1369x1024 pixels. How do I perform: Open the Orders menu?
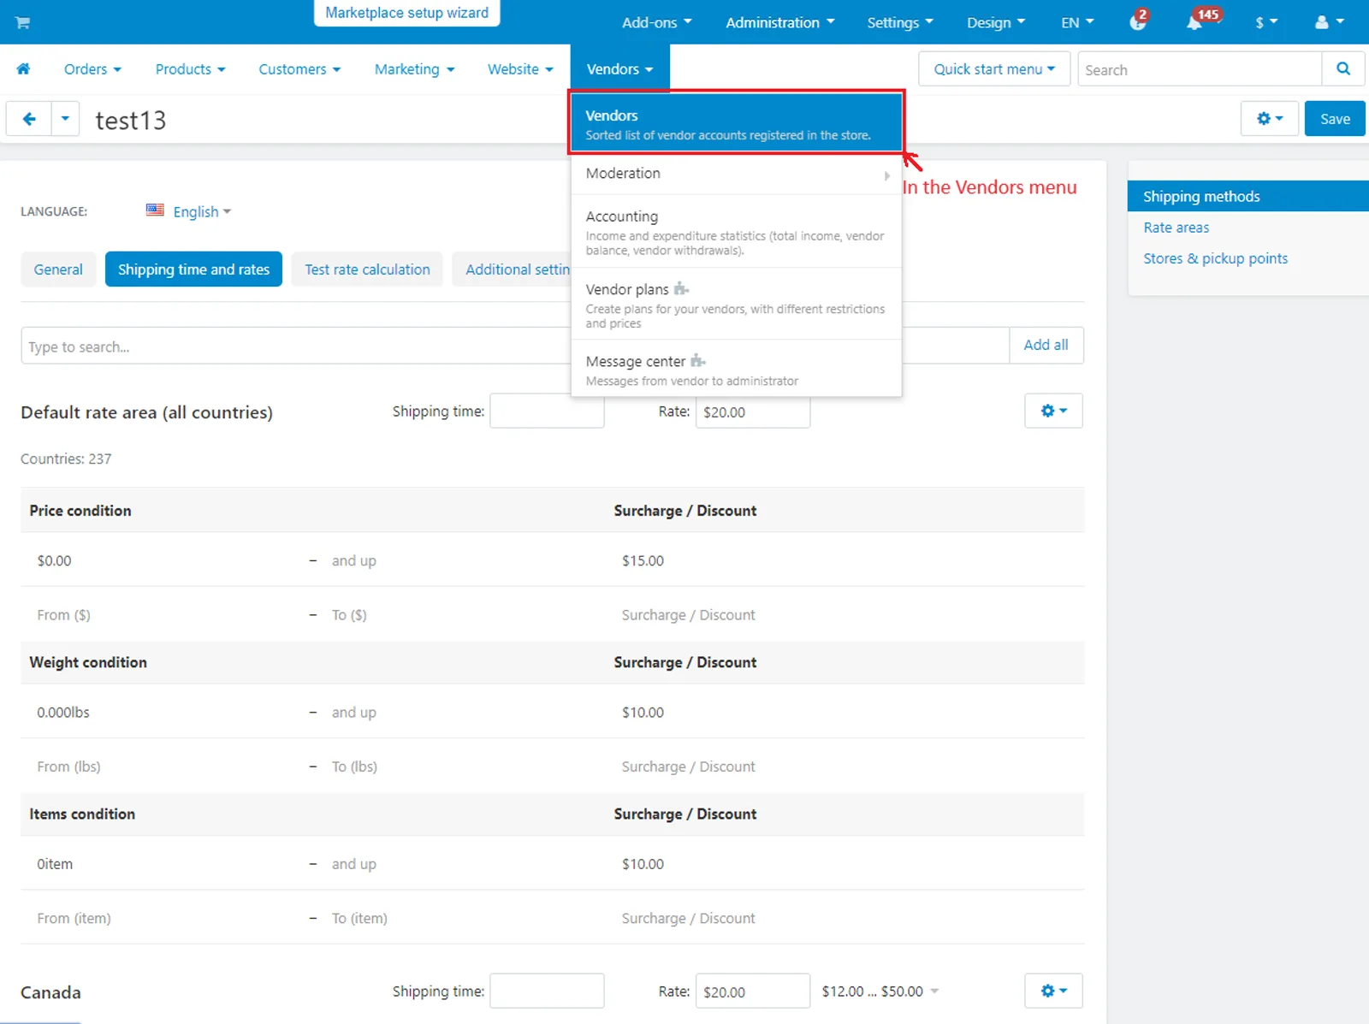(92, 69)
